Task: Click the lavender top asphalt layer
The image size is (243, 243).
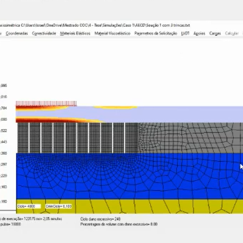Action: [x=173, y=114]
